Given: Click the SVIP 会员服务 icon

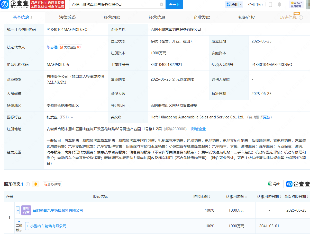Looking at the screenshot, I should [x=296, y=4].
